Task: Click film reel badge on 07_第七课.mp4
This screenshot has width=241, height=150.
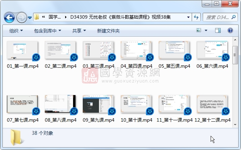Action: [x=36, y=111]
